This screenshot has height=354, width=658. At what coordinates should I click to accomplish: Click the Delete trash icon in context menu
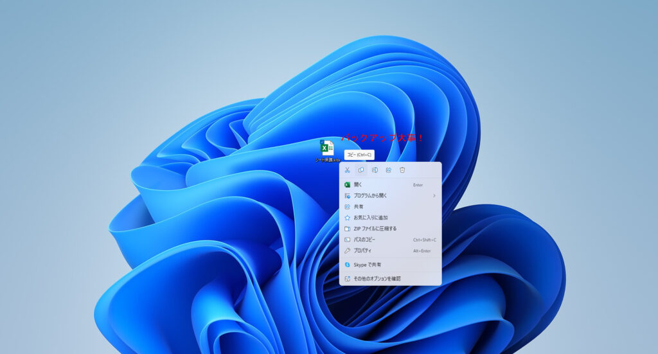pyautogui.click(x=402, y=170)
